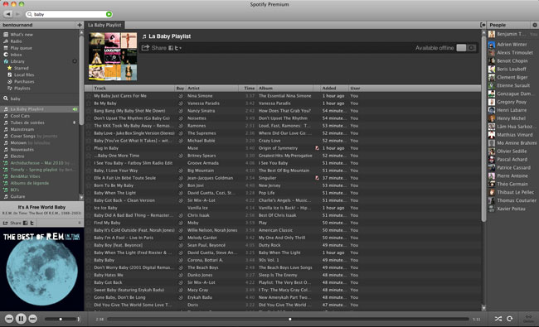The height and width of the screenshot is (327, 539).
Task: Open the Tubes de soirées playlist
Action: tap(27, 123)
